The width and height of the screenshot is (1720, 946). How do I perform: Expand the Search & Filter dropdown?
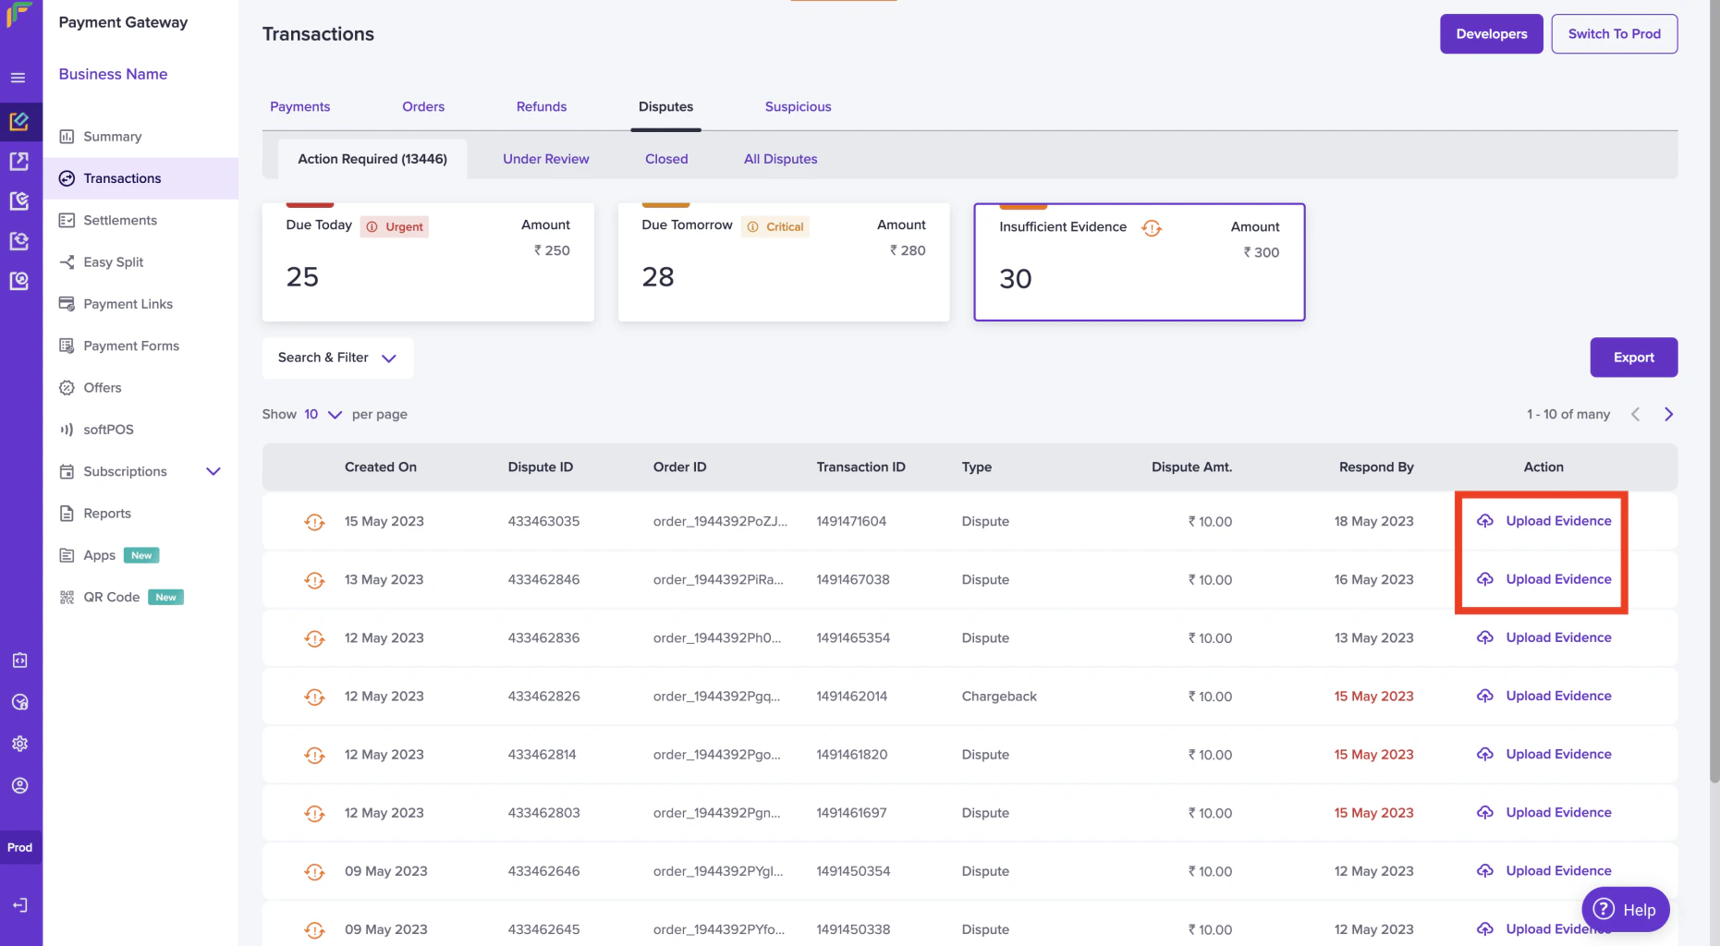pyautogui.click(x=337, y=358)
